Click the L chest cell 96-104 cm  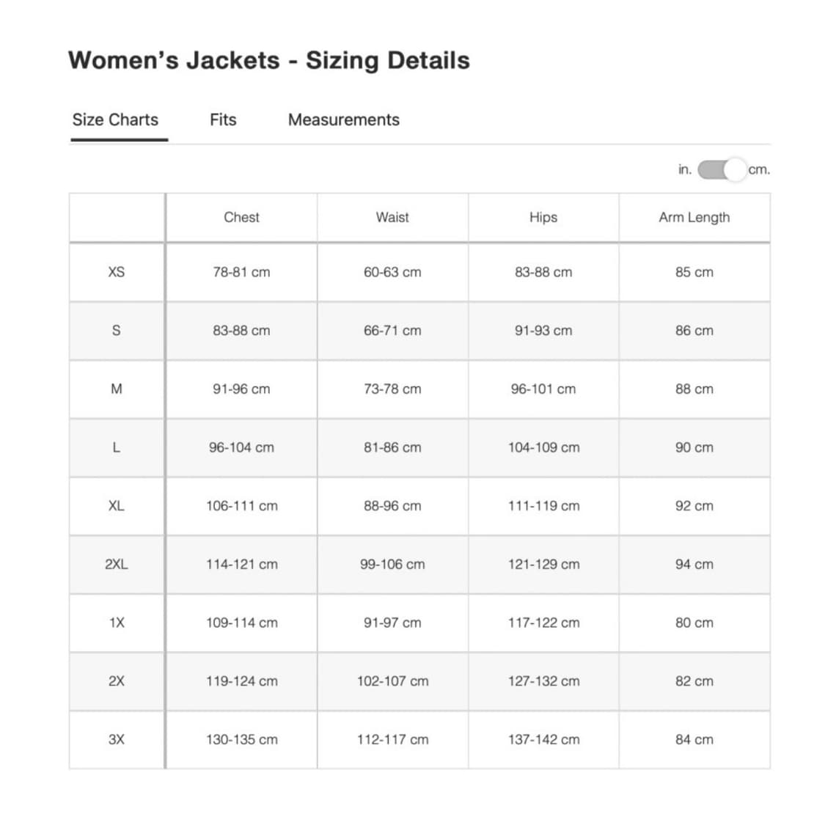click(241, 447)
